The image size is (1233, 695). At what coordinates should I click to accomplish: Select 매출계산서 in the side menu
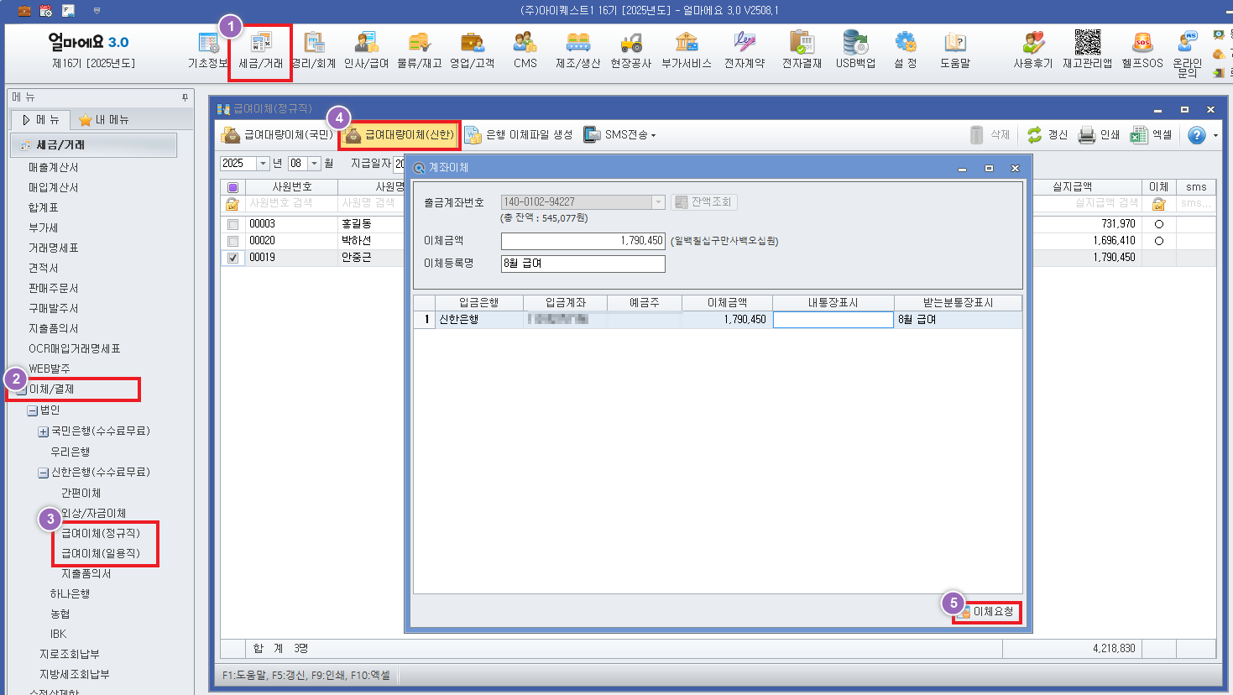point(53,168)
